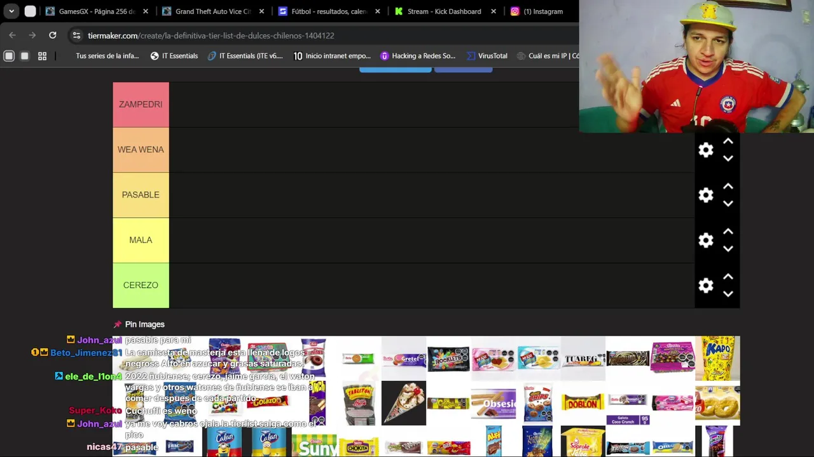Move CEREZO tier up with the arrow
This screenshot has width=814, height=457.
click(728, 277)
